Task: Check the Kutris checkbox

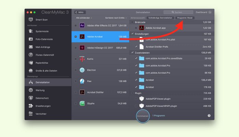Action: coord(75,59)
